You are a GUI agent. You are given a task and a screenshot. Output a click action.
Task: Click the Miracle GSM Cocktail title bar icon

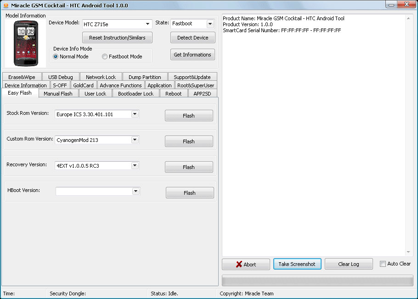[x=6, y=6]
